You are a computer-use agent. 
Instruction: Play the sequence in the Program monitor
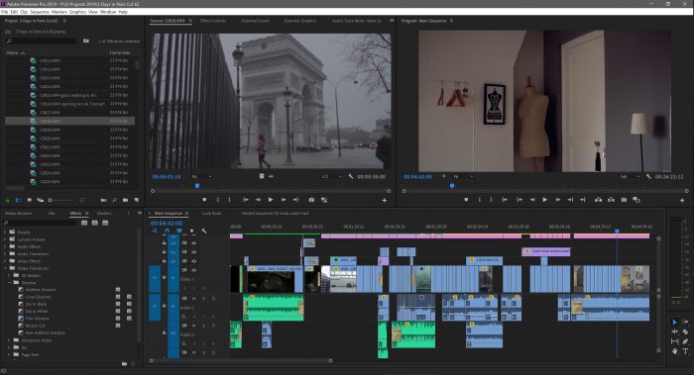(545, 200)
